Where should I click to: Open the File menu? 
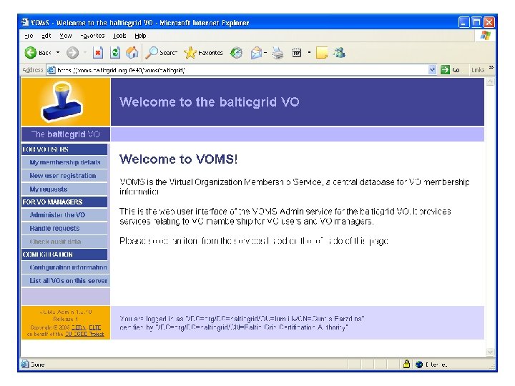[29, 36]
